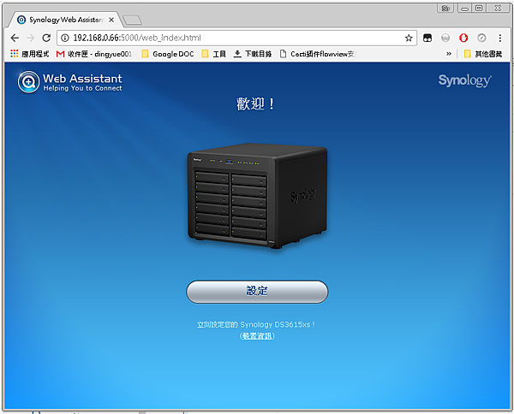Open the Cacti flowview bookmark
This screenshot has height=414, width=514.
point(318,54)
